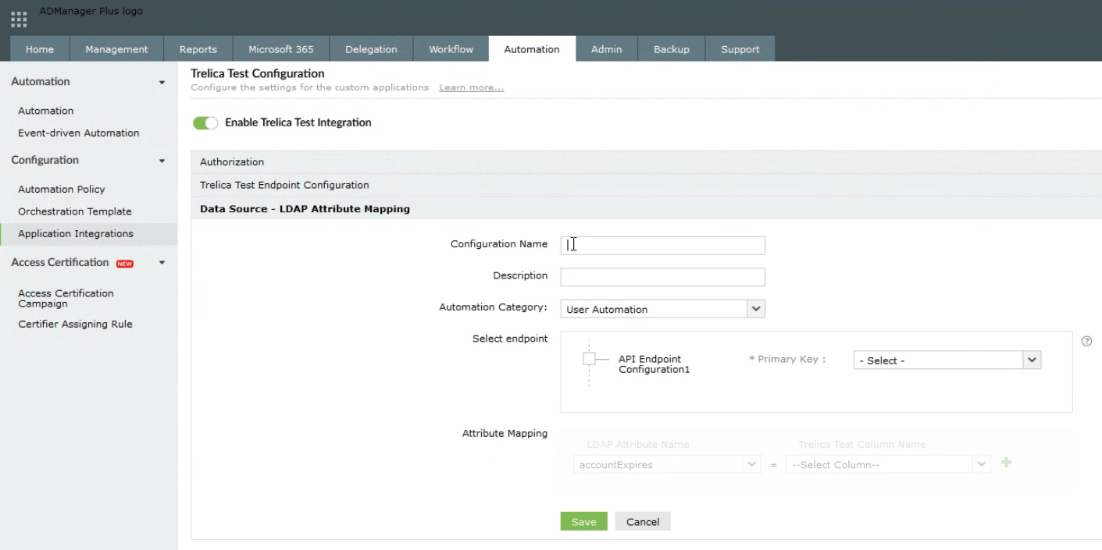
Task: Click the Description input field
Action: 662,277
